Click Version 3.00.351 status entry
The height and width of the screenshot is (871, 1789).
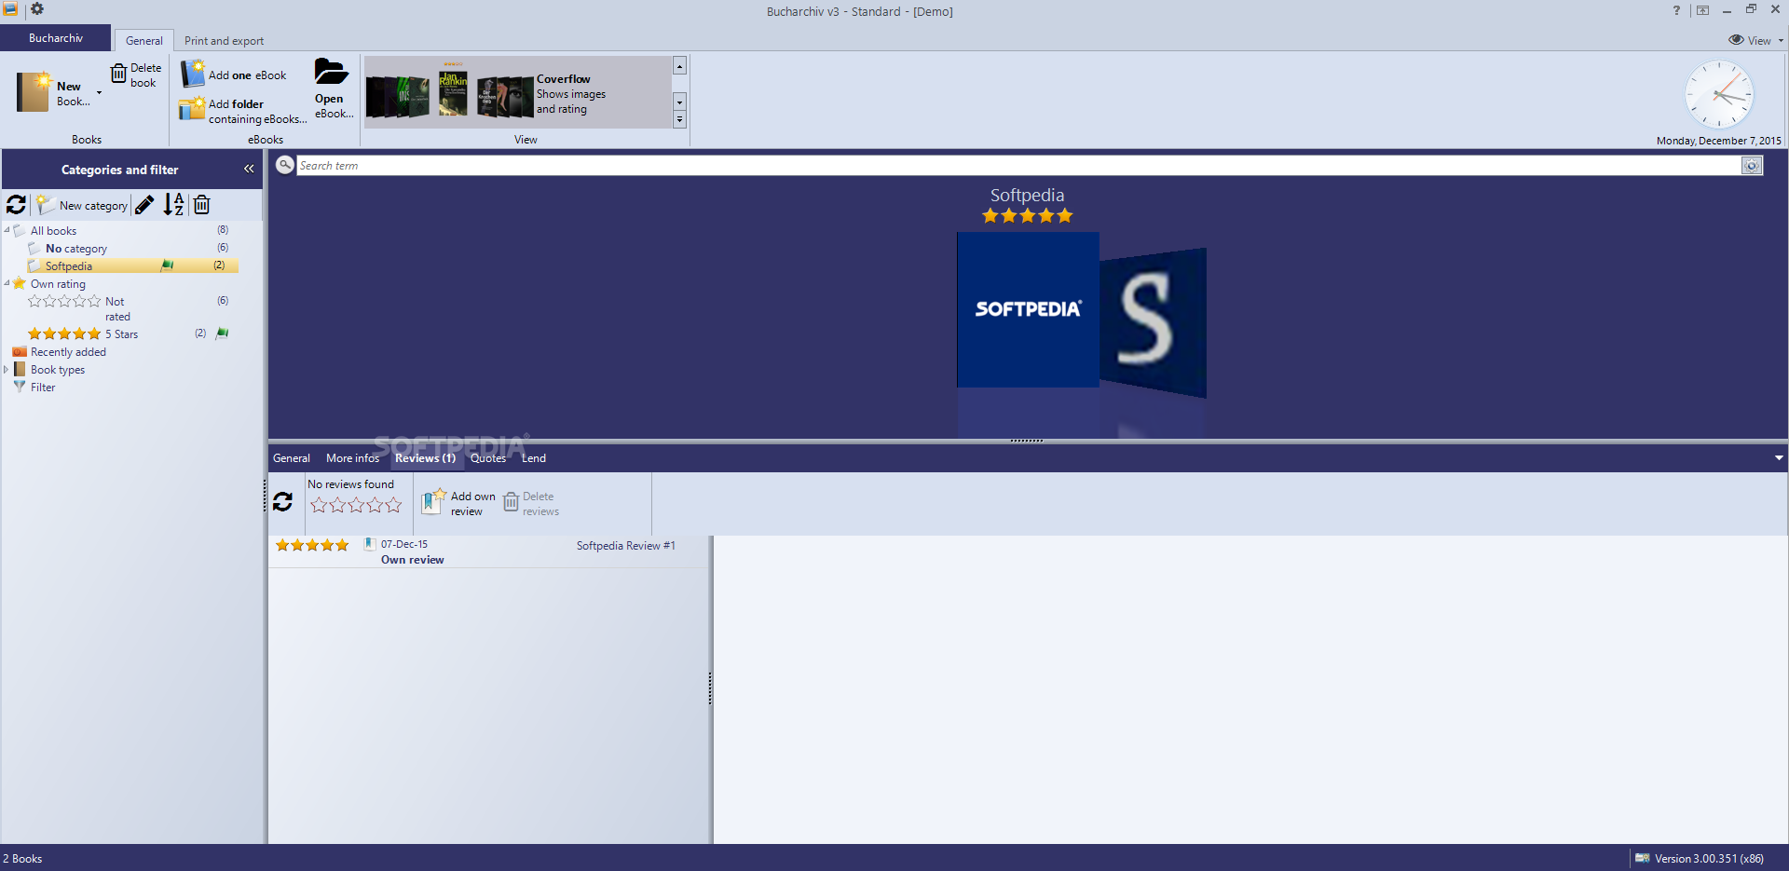tap(1699, 858)
